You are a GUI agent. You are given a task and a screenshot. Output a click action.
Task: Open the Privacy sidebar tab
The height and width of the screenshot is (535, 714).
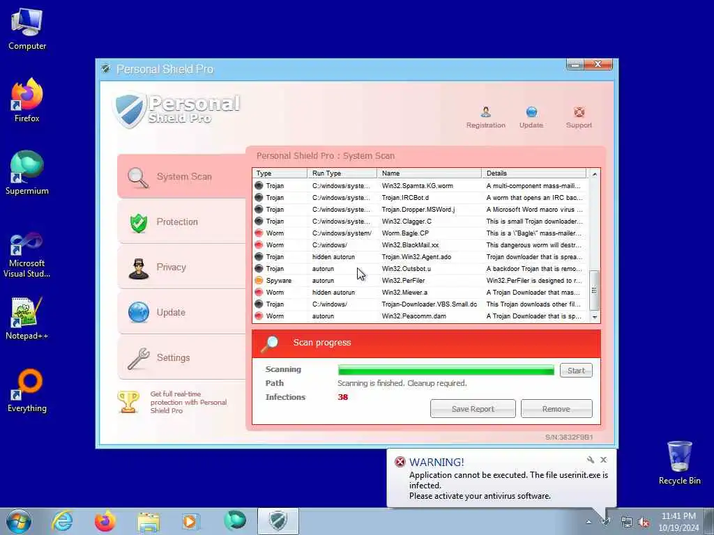(x=182, y=267)
